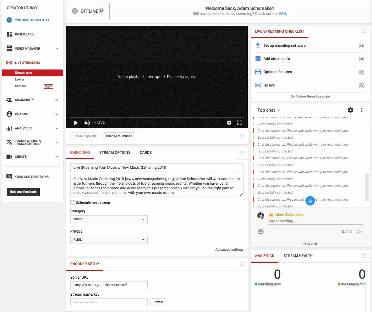
Task: Expand the Channel menu chevron
Action: (x=57, y=114)
